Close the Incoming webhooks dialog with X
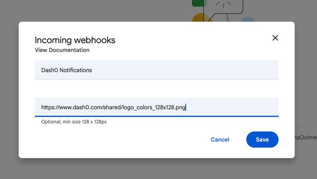Image resolution: width=317 pixels, height=179 pixels. point(275,38)
